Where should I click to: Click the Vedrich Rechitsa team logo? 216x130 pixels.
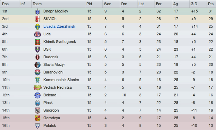[x=38, y=88]
